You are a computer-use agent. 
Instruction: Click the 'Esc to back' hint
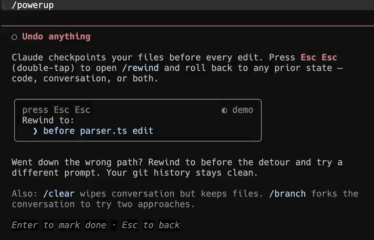151,225
